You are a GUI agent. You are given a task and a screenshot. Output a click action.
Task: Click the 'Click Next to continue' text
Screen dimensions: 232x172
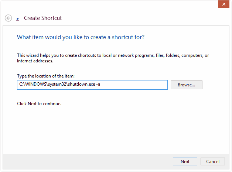pyautogui.click(x=39, y=104)
